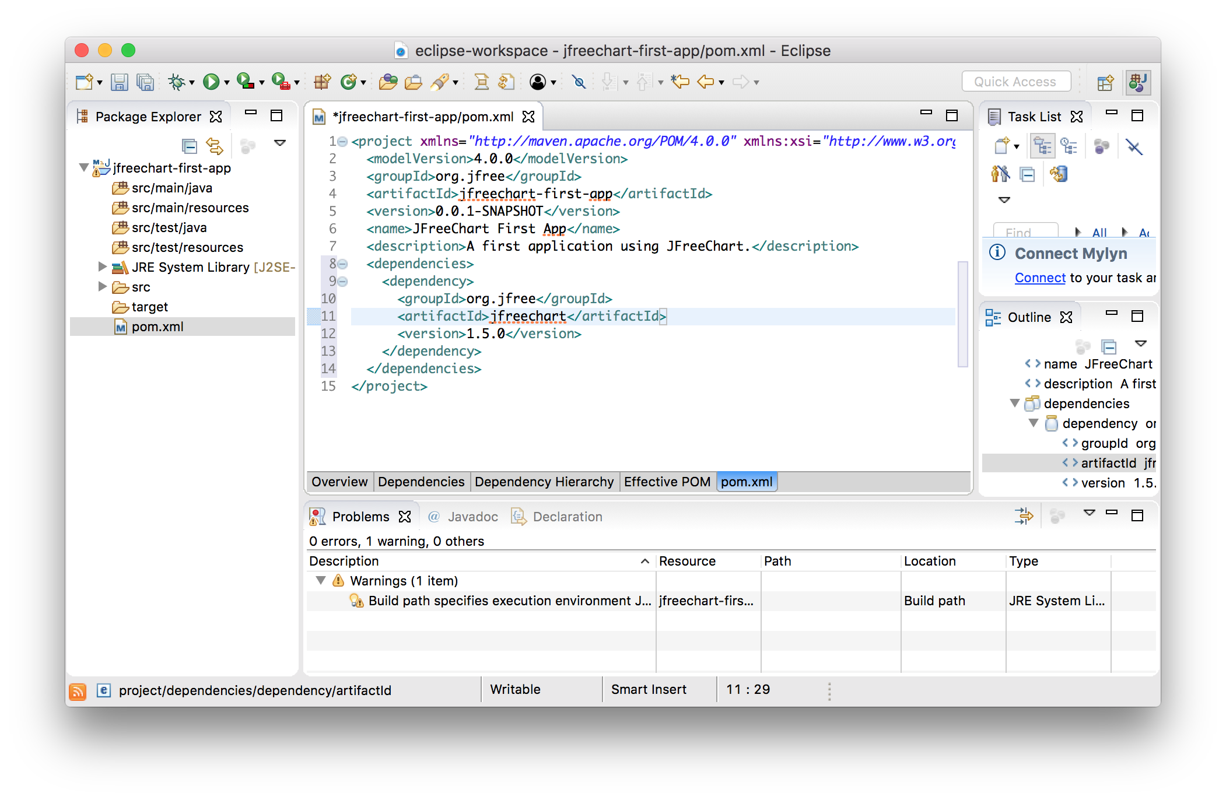Click the Save icon in the main toolbar
The height and width of the screenshot is (800, 1226).
[x=120, y=82]
